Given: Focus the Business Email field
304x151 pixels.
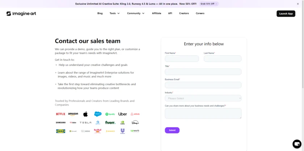Looking at the screenshot, I should 203,85.
